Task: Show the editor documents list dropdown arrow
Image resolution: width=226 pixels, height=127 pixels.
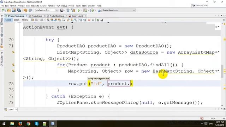Action: point(221,16)
